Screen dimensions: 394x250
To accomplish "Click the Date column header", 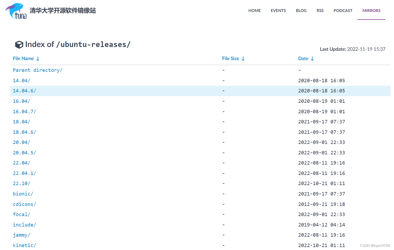I will [303, 58].
